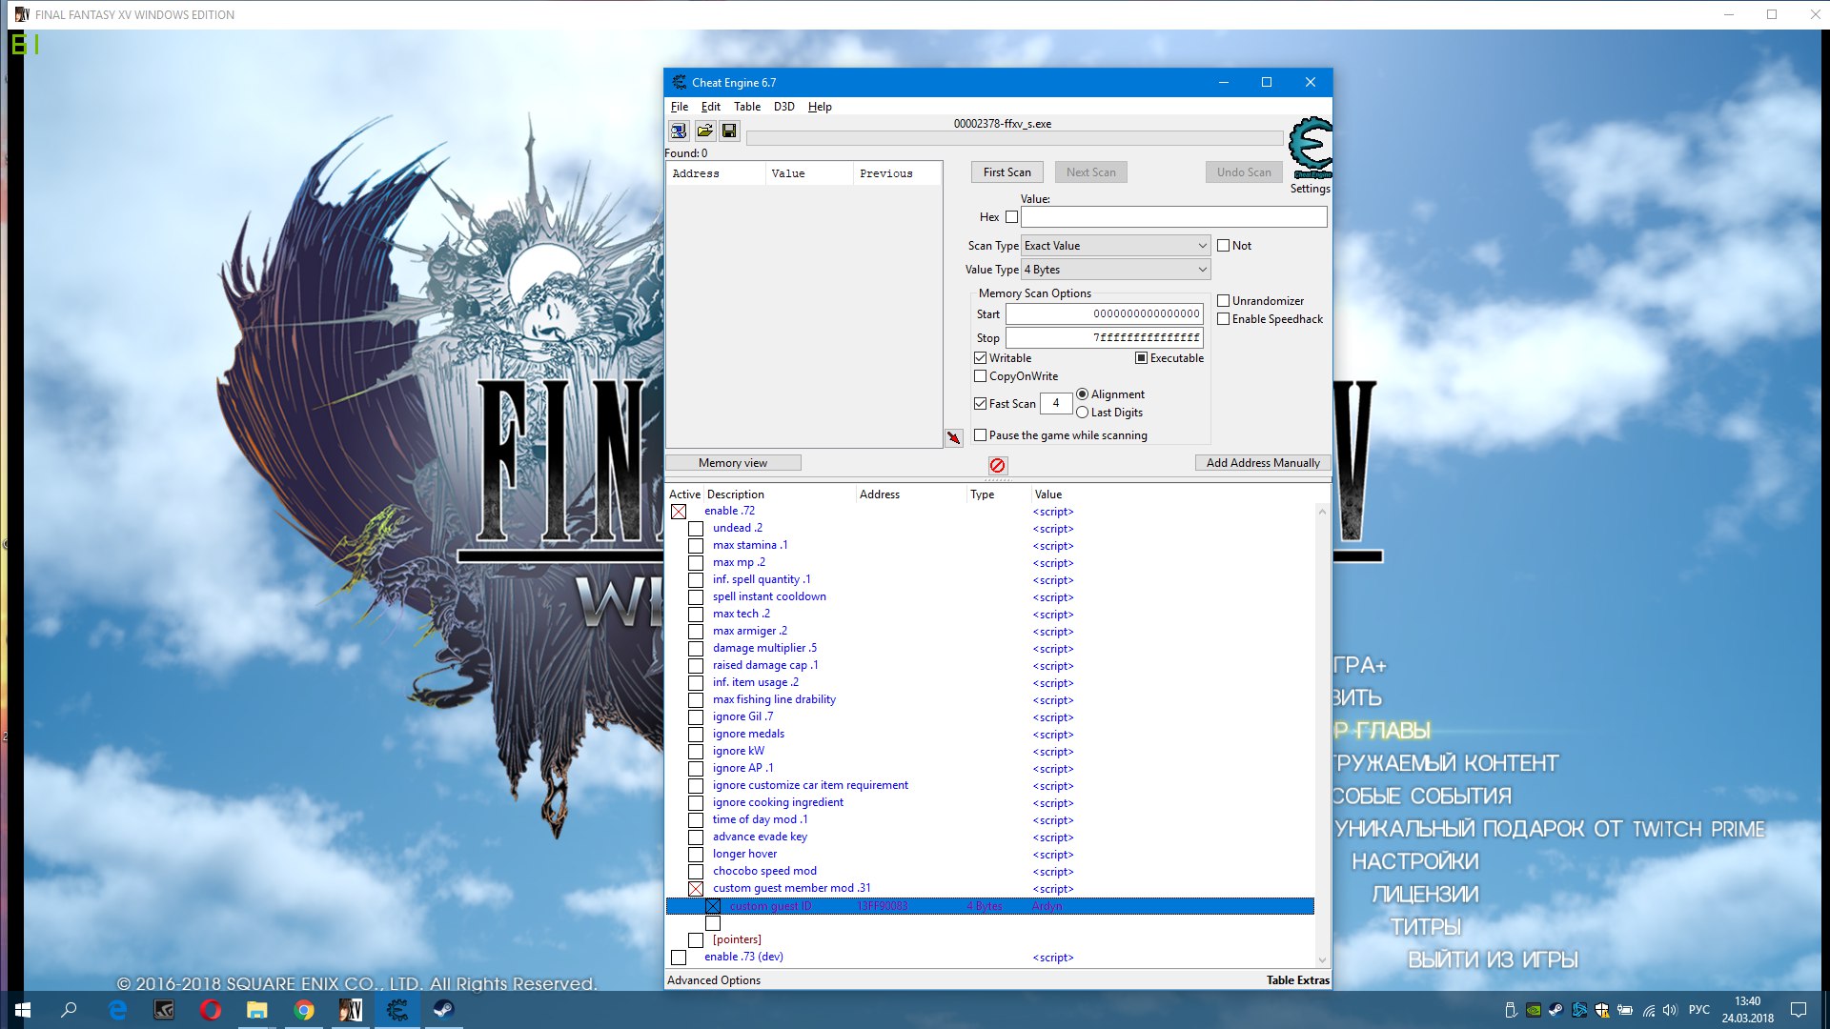Click the red arrow add-to-list icon
Viewport: 1830px width, 1029px height.
click(x=953, y=437)
